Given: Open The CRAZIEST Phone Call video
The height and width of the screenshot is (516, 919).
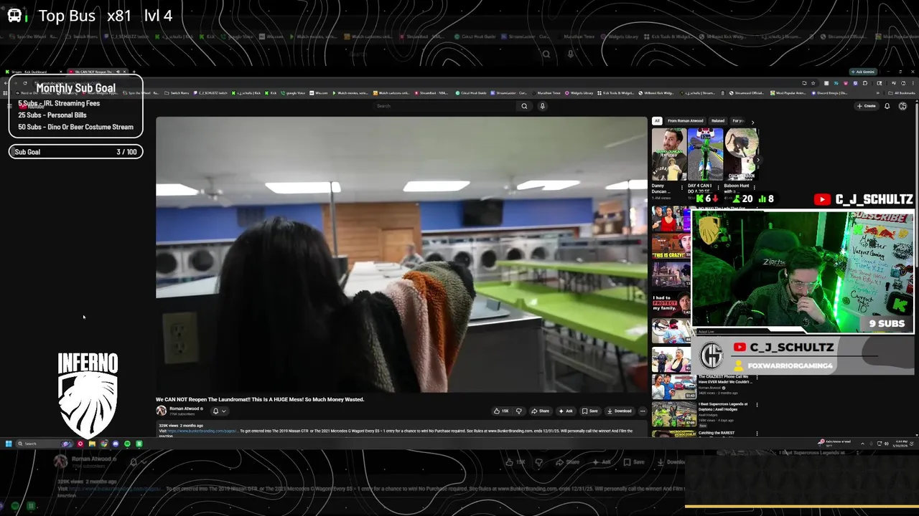Looking at the screenshot, I should click(725, 379).
